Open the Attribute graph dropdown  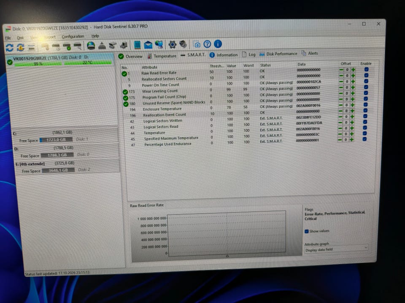[336, 250]
